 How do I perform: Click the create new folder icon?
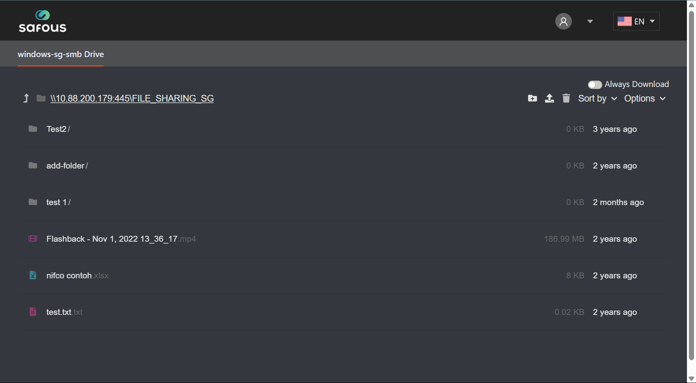point(532,98)
